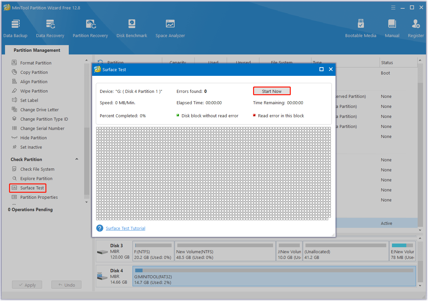Maximize the Surface Test dialog
Viewport: 428px width, 301px height.
[x=322, y=69]
